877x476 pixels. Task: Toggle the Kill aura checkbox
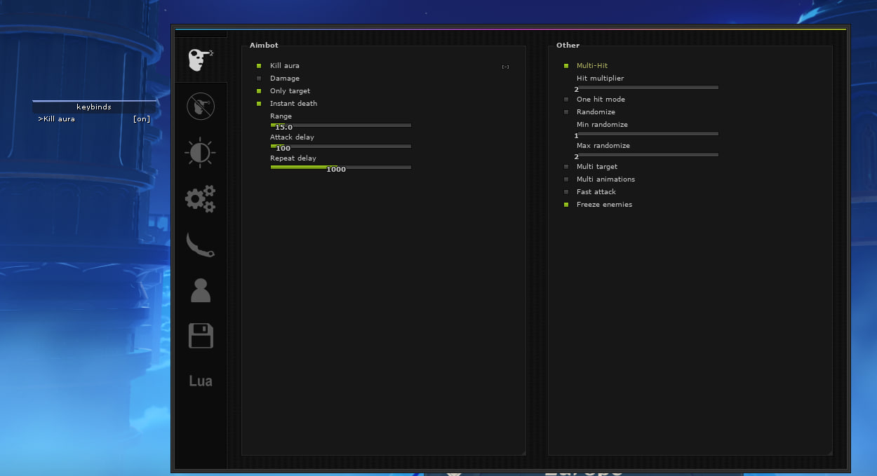point(259,66)
